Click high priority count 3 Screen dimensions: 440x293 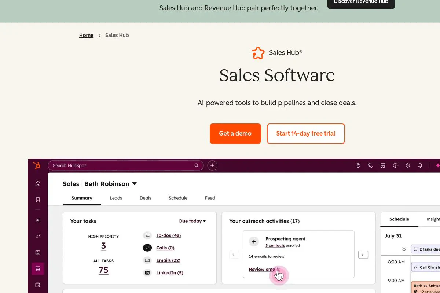coord(103,246)
